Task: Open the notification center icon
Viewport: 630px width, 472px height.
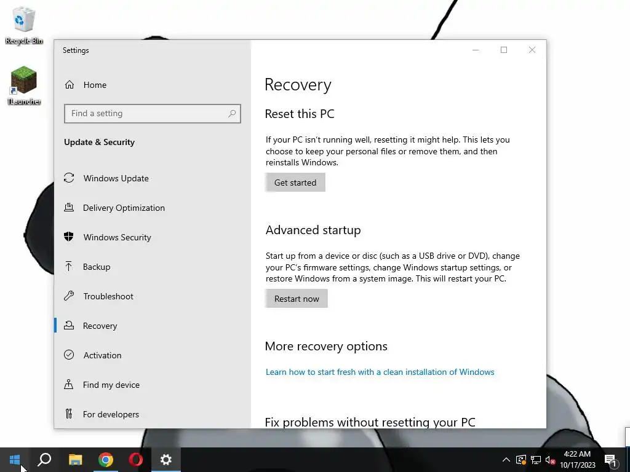Action: coord(610,460)
